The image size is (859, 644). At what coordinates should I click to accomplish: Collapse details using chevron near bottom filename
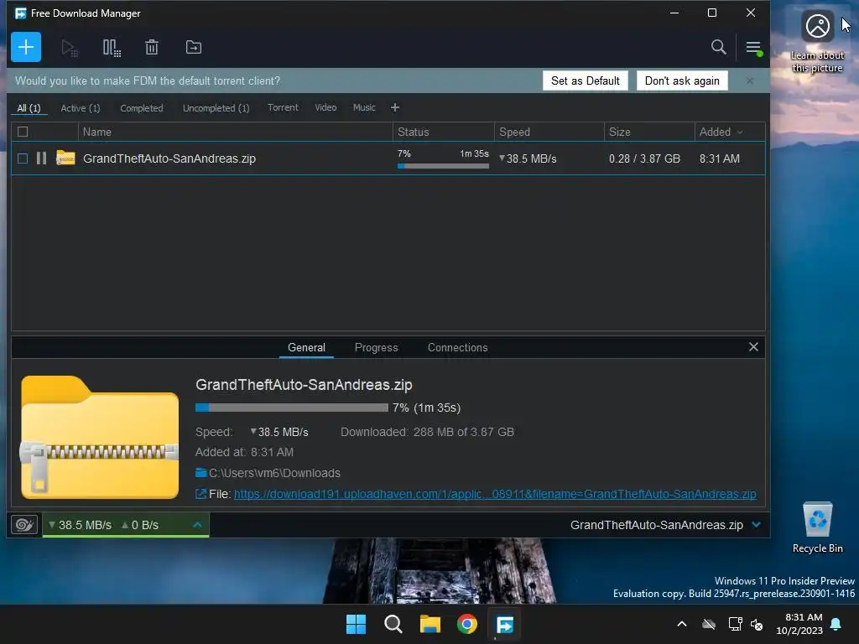[x=756, y=525]
